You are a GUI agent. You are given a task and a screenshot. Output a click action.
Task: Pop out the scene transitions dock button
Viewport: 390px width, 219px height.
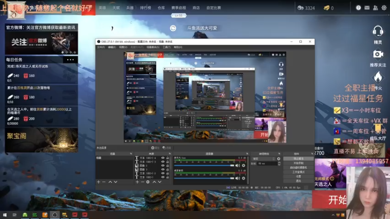pyautogui.click(x=279, y=154)
